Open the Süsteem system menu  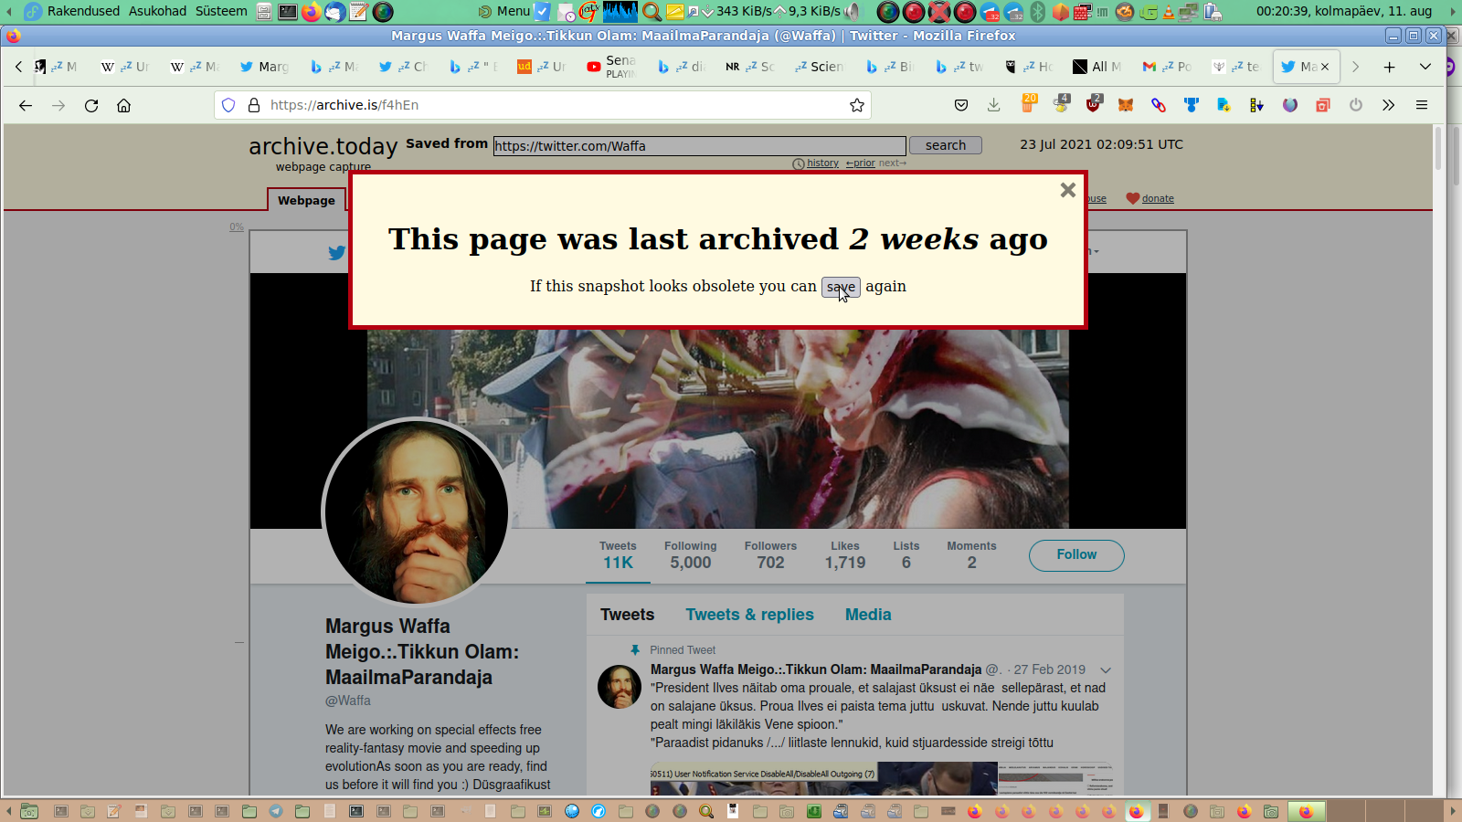tap(221, 11)
